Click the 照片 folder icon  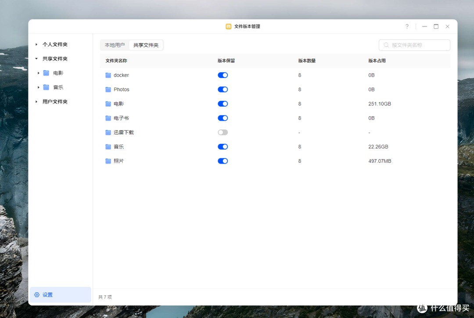coord(108,161)
